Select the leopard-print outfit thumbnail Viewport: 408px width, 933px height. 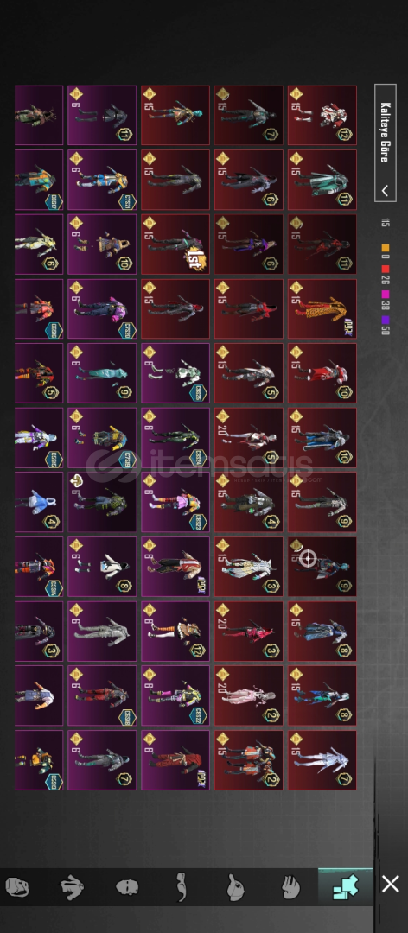coord(322,308)
